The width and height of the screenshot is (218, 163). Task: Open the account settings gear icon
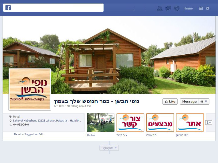(x=208, y=8)
